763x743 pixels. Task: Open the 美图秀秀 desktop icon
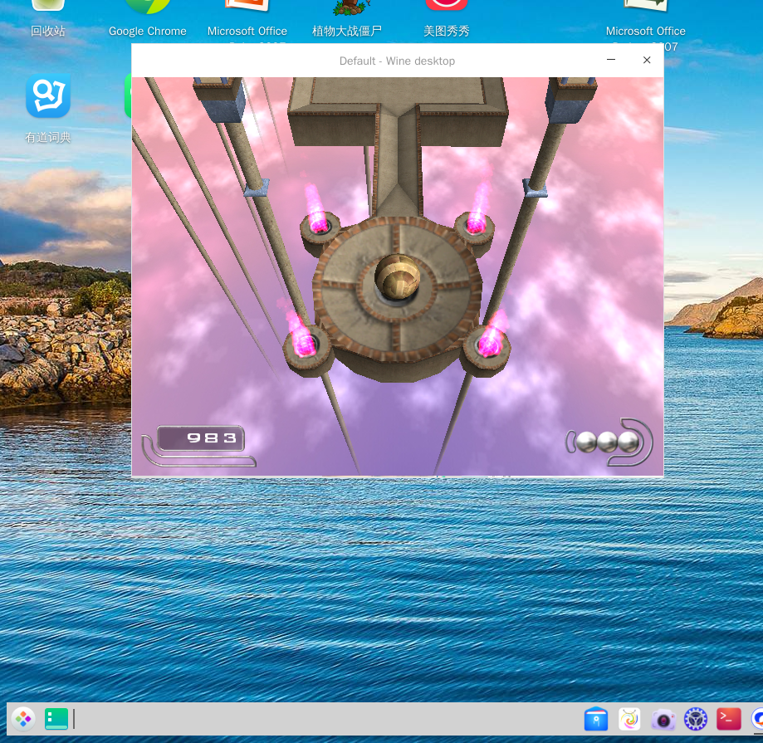[447, 12]
